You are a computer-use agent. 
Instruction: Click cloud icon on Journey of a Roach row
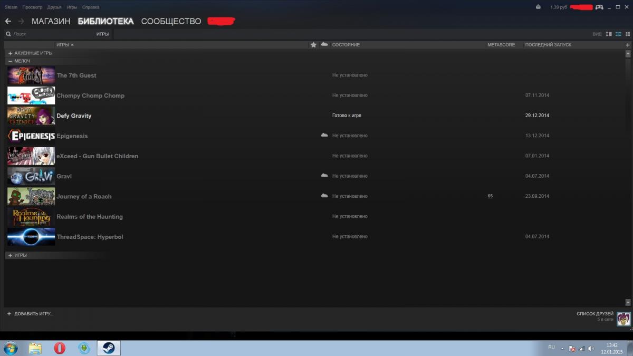click(x=324, y=196)
